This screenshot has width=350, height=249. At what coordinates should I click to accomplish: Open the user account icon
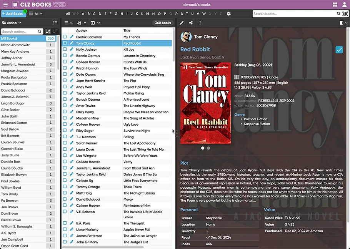[x=344, y=5]
